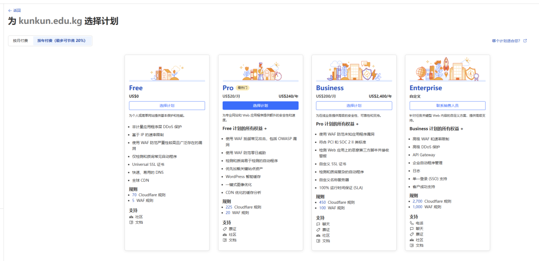539x261 pixels.
Task: Click community icon in Pro plan support
Action: 225,235
